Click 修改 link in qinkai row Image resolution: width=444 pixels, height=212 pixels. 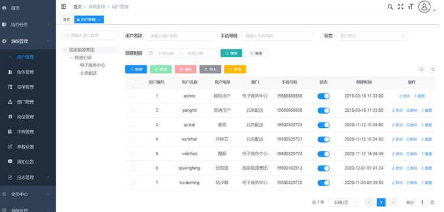point(397,125)
